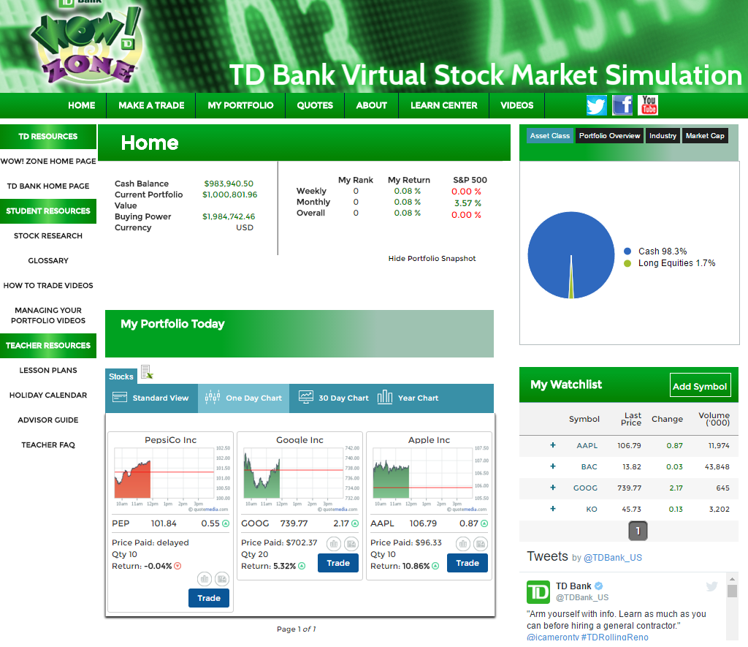This screenshot has height=647, width=748.
Task: Open LESSON PLANS sidebar link
Action: pyautogui.click(x=48, y=371)
